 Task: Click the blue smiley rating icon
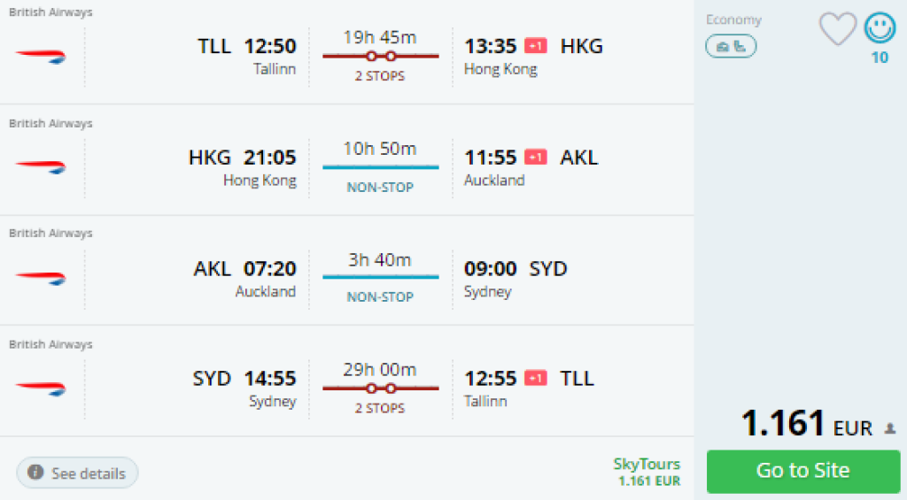tap(880, 28)
